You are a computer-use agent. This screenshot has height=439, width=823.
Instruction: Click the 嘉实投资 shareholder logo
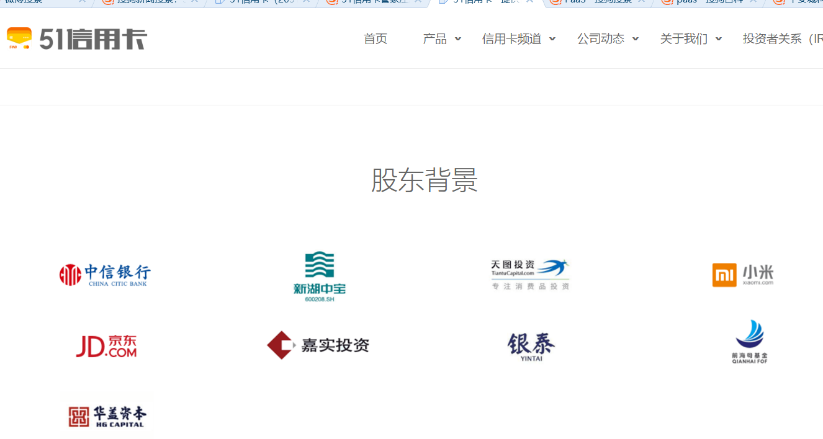coord(318,345)
